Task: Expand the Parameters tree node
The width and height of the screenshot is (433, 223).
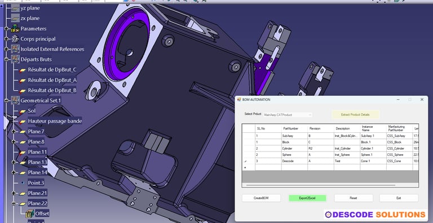Action: tap(6, 28)
